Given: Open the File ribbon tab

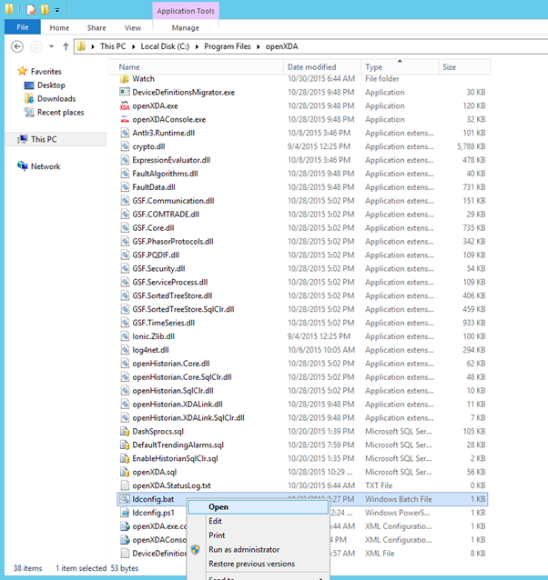Looking at the screenshot, I should click(x=23, y=28).
